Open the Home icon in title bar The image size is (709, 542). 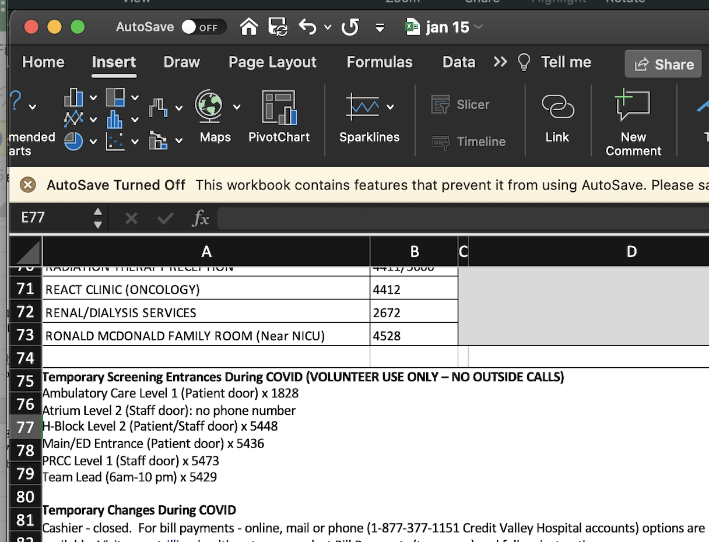[249, 27]
